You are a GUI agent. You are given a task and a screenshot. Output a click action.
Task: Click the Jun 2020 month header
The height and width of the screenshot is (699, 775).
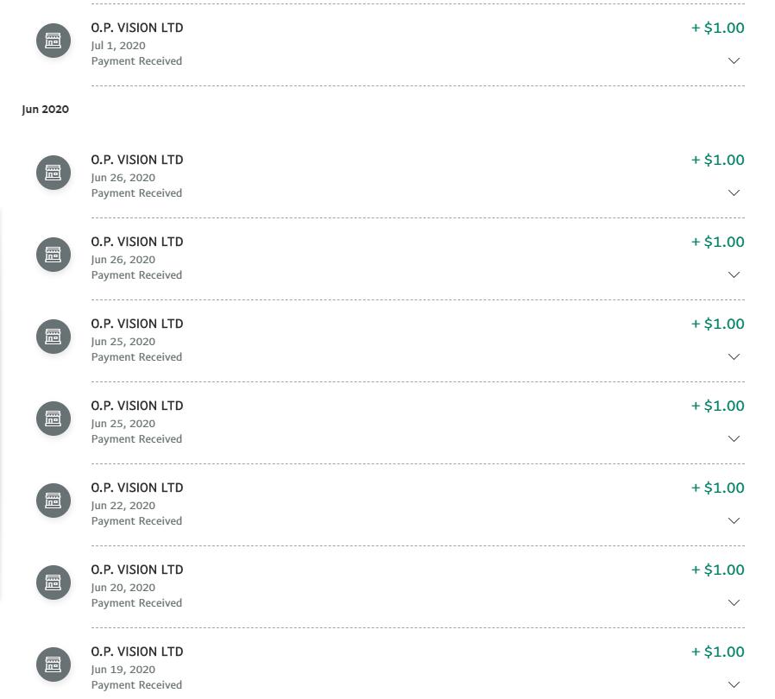click(46, 110)
